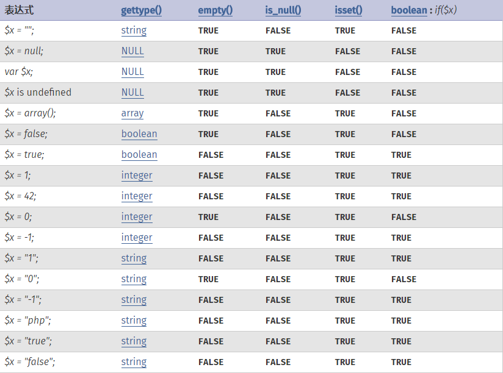Viewport: 503px width, 373px height.
Task: Click the NULL link in the $x = null row
Action: click(x=132, y=51)
